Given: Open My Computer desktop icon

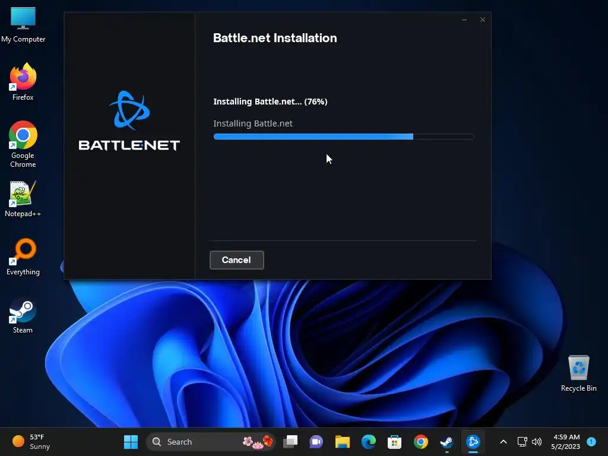Looking at the screenshot, I should click(23, 24).
